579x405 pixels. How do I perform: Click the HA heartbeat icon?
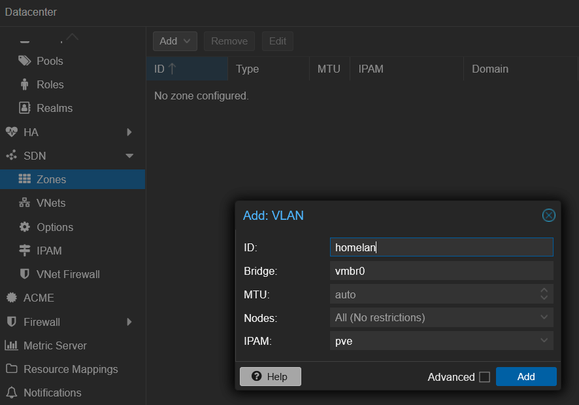(11, 132)
